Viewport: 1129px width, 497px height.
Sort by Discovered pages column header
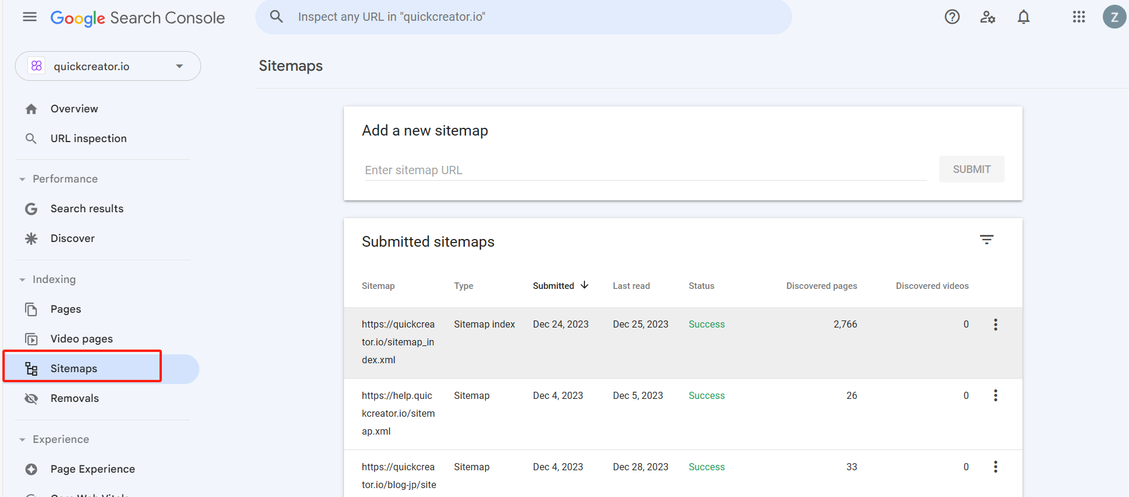821,286
